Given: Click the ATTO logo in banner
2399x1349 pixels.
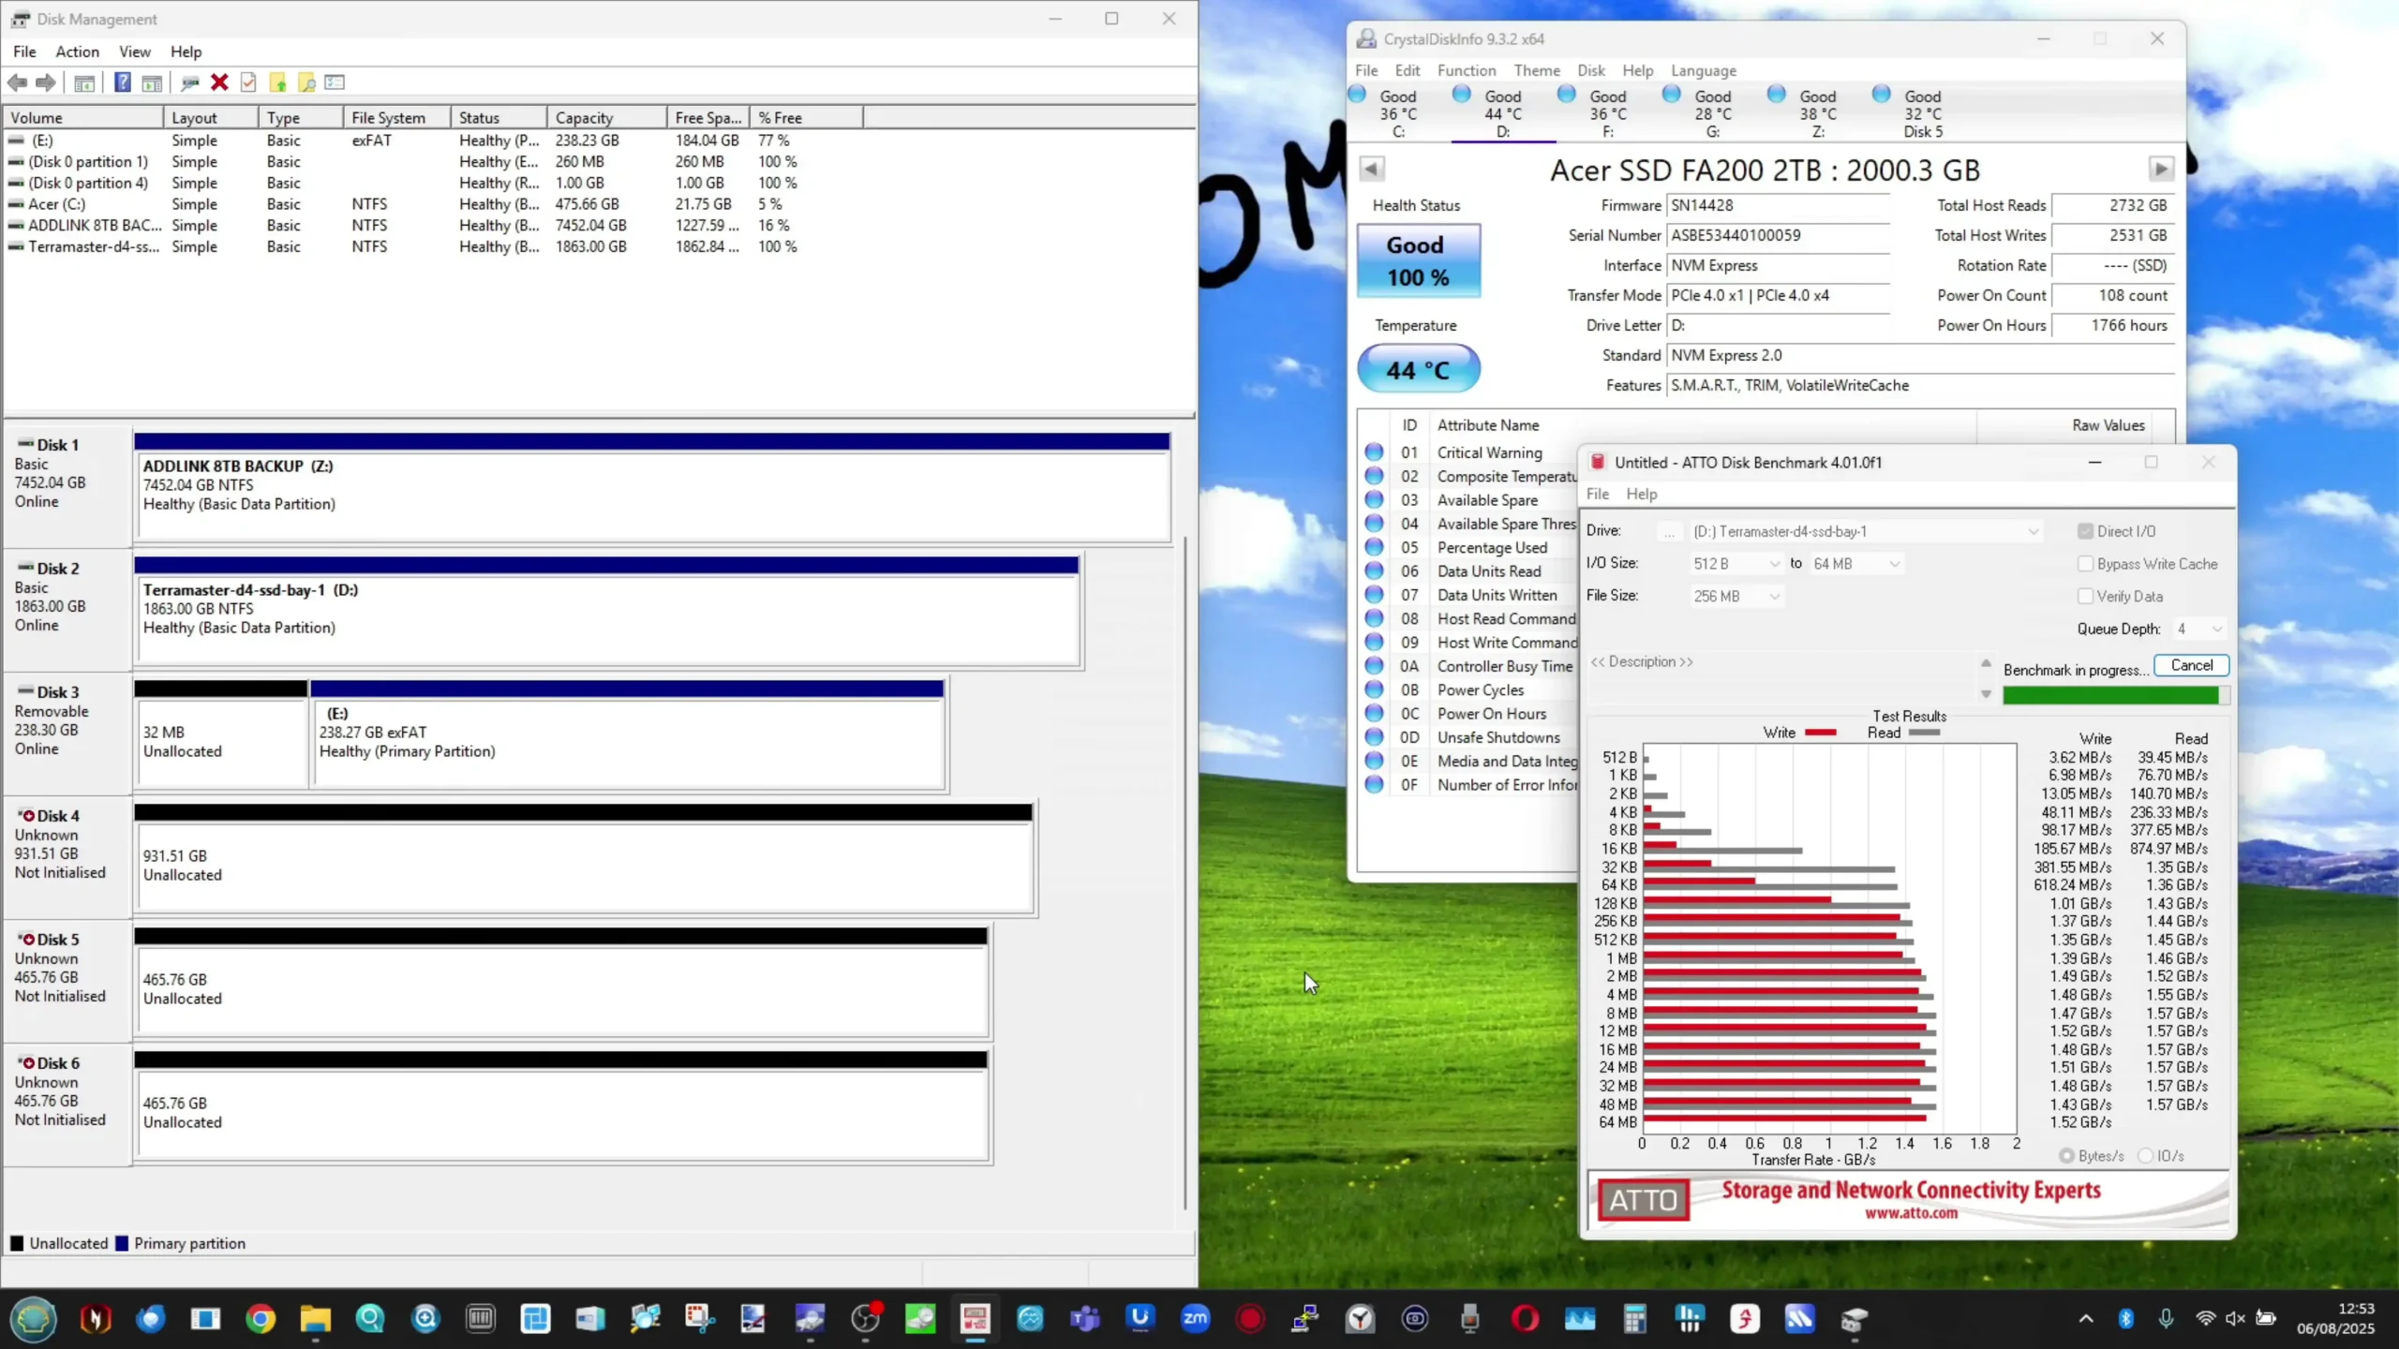Looking at the screenshot, I should click(1644, 1200).
